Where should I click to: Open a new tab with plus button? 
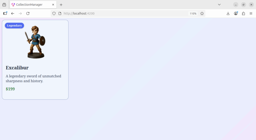click(x=61, y=4)
